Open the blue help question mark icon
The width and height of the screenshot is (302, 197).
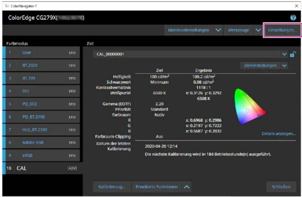pos(293,18)
